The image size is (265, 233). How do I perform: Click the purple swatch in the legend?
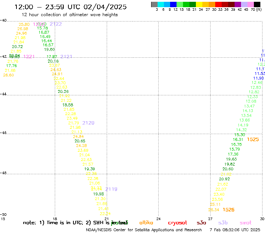click(x=237, y=4)
